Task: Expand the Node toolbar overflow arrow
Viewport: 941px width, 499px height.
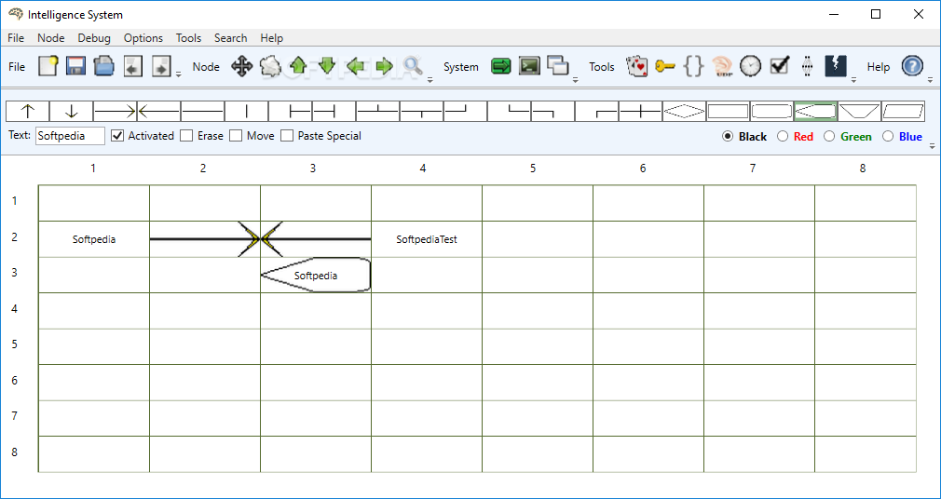Action: click(430, 79)
